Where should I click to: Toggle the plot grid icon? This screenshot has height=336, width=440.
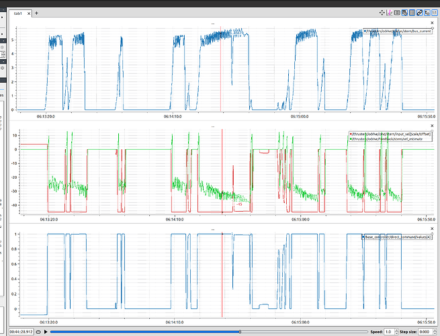pos(412,13)
